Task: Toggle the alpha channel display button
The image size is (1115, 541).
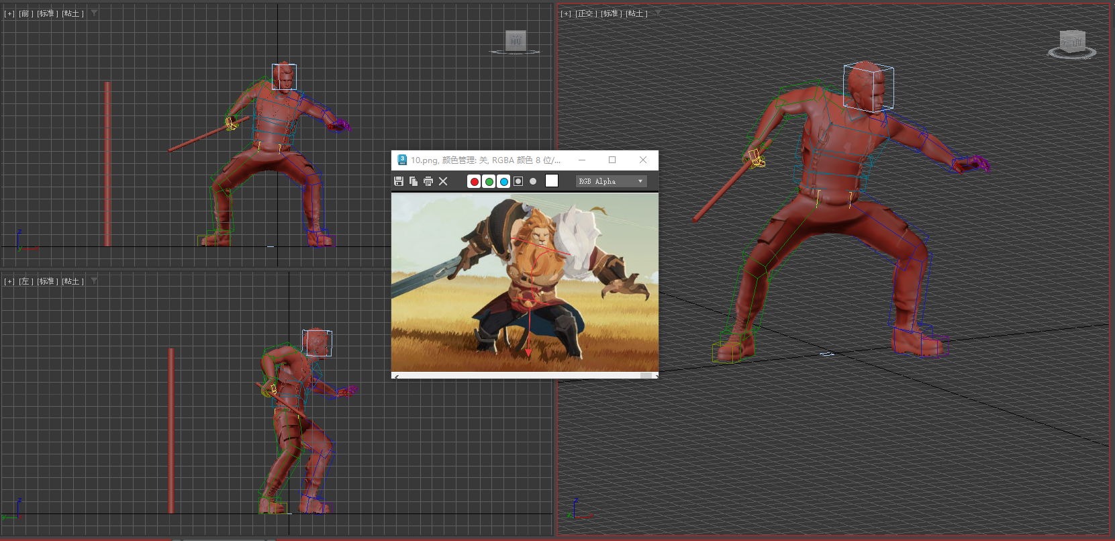Action: point(518,181)
